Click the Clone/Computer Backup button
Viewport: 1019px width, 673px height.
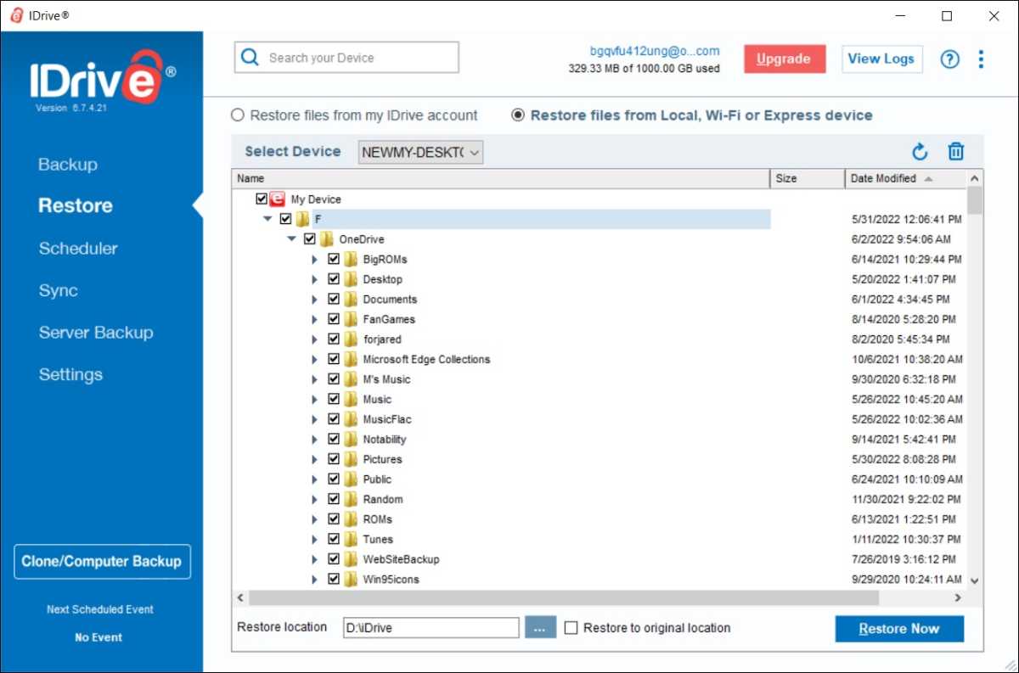click(102, 562)
